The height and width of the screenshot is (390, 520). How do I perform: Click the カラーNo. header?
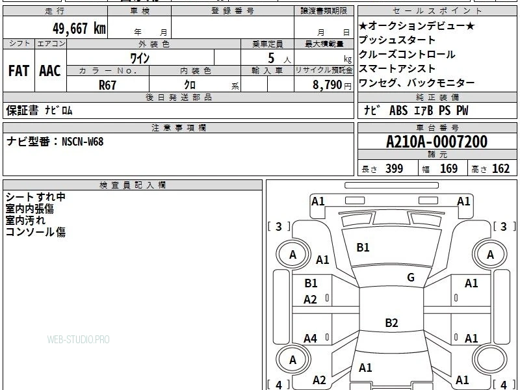point(108,71)
